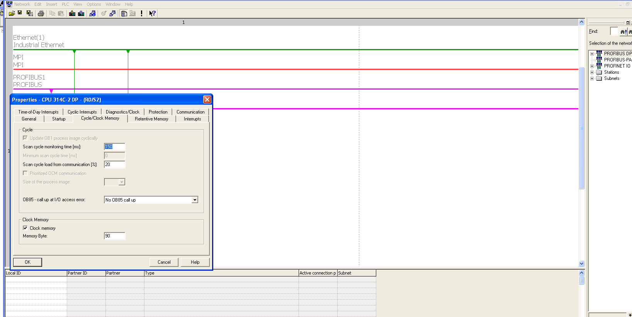Switch to the Protection tab
Screen dimensions: 632x317
click(x=158, y=112)
